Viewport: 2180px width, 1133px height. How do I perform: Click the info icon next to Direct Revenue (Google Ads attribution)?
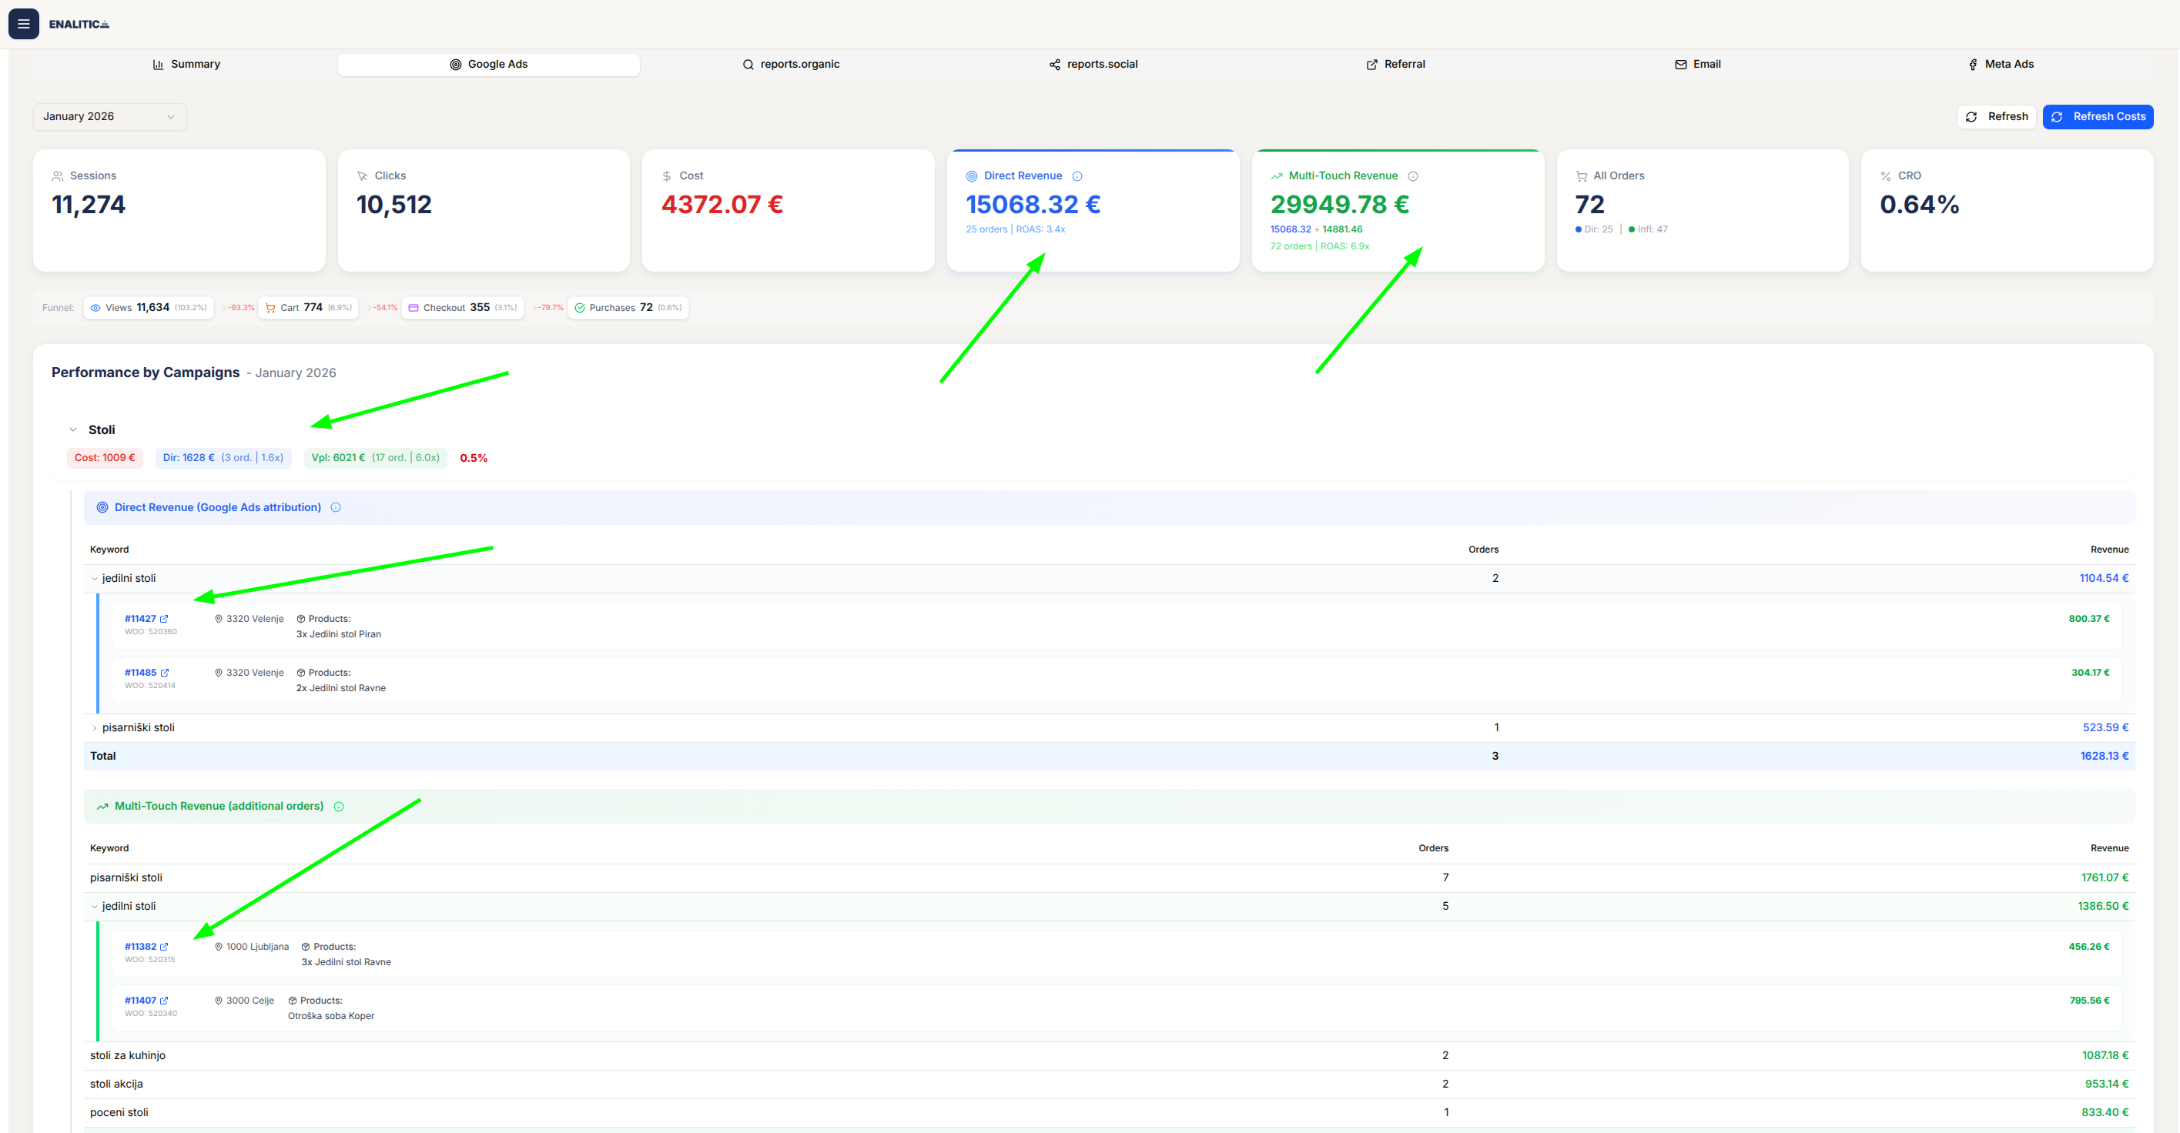click(x=336, y=506)
